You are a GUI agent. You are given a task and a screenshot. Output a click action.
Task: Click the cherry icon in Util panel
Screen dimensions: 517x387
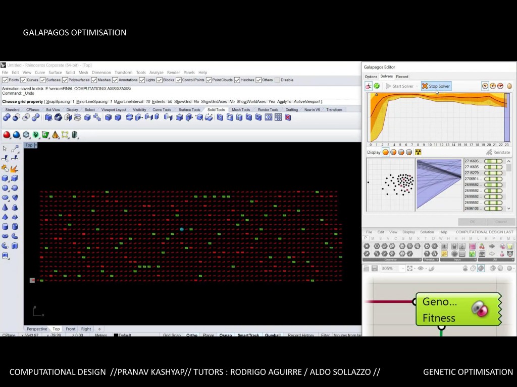[x=482, y=246]
